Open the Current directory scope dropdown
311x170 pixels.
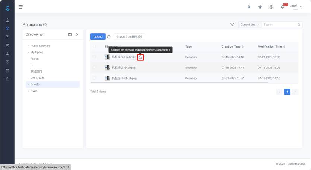pos(249,25)
